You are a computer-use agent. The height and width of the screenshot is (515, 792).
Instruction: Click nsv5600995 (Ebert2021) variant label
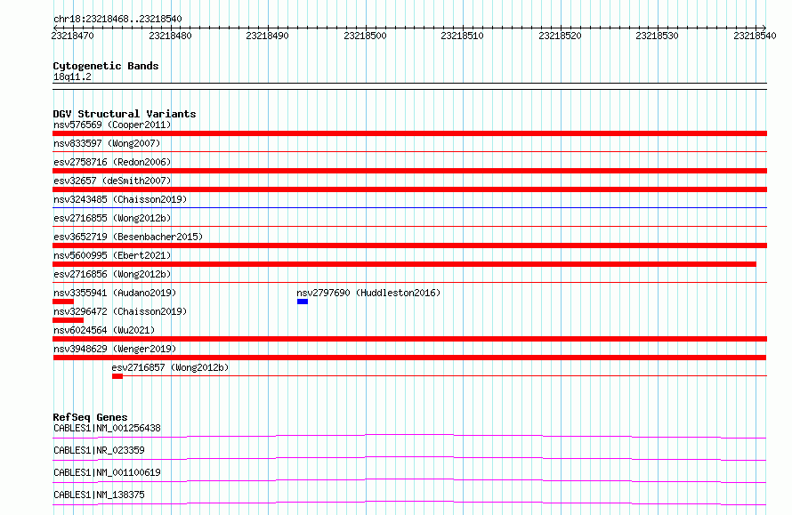pyautogui.click(x=112, y=255)
